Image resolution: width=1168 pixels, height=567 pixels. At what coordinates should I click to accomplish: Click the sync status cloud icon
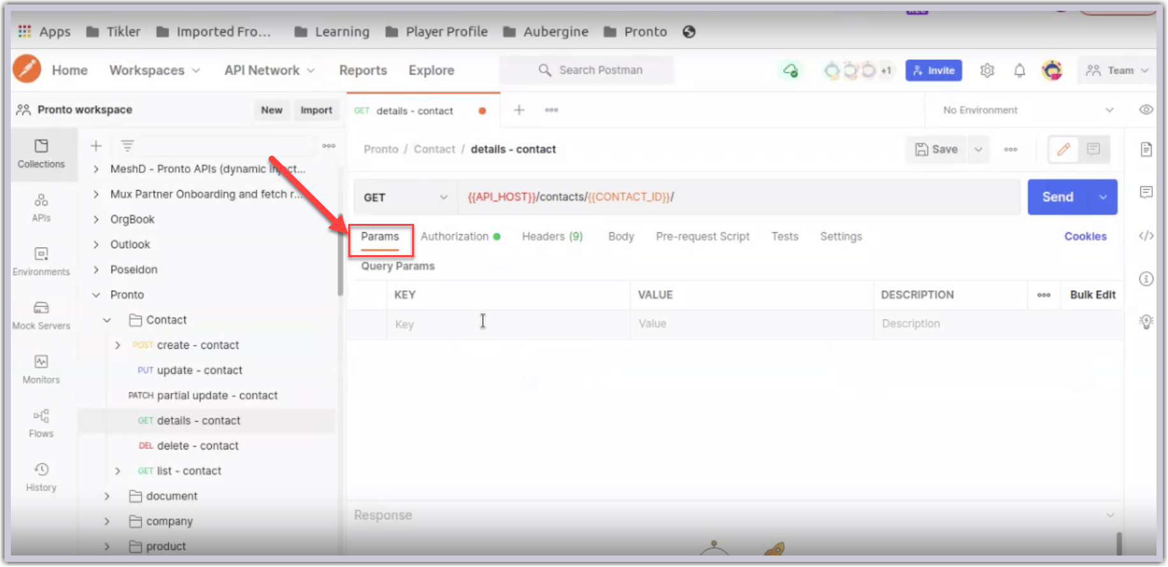point(790,70)
